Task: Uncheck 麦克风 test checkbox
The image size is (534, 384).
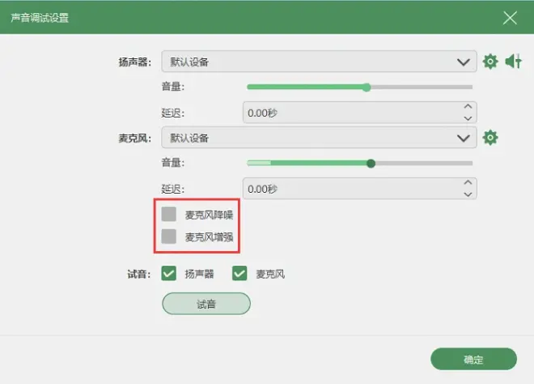Action: 239,273
